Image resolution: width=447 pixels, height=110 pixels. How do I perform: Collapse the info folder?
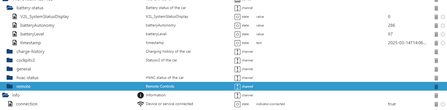[5, 95]
